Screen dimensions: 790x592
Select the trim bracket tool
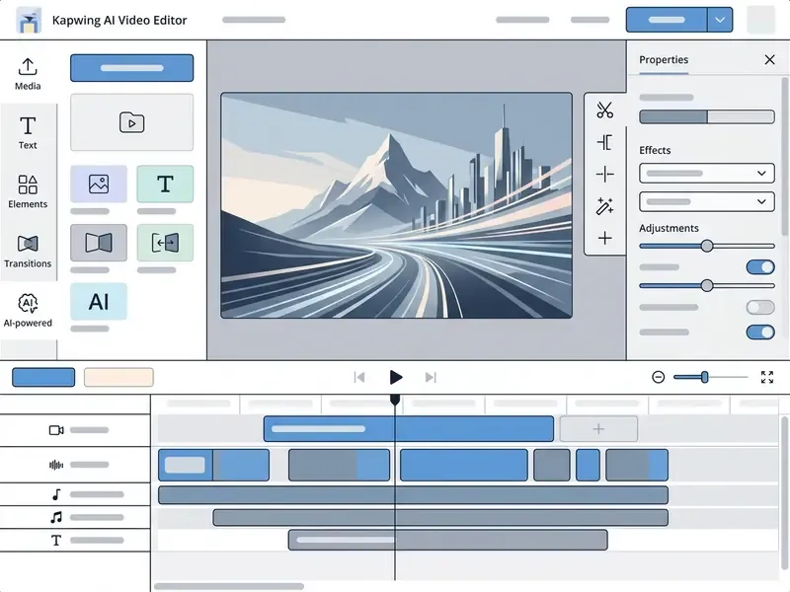click(x=604, y=142)
